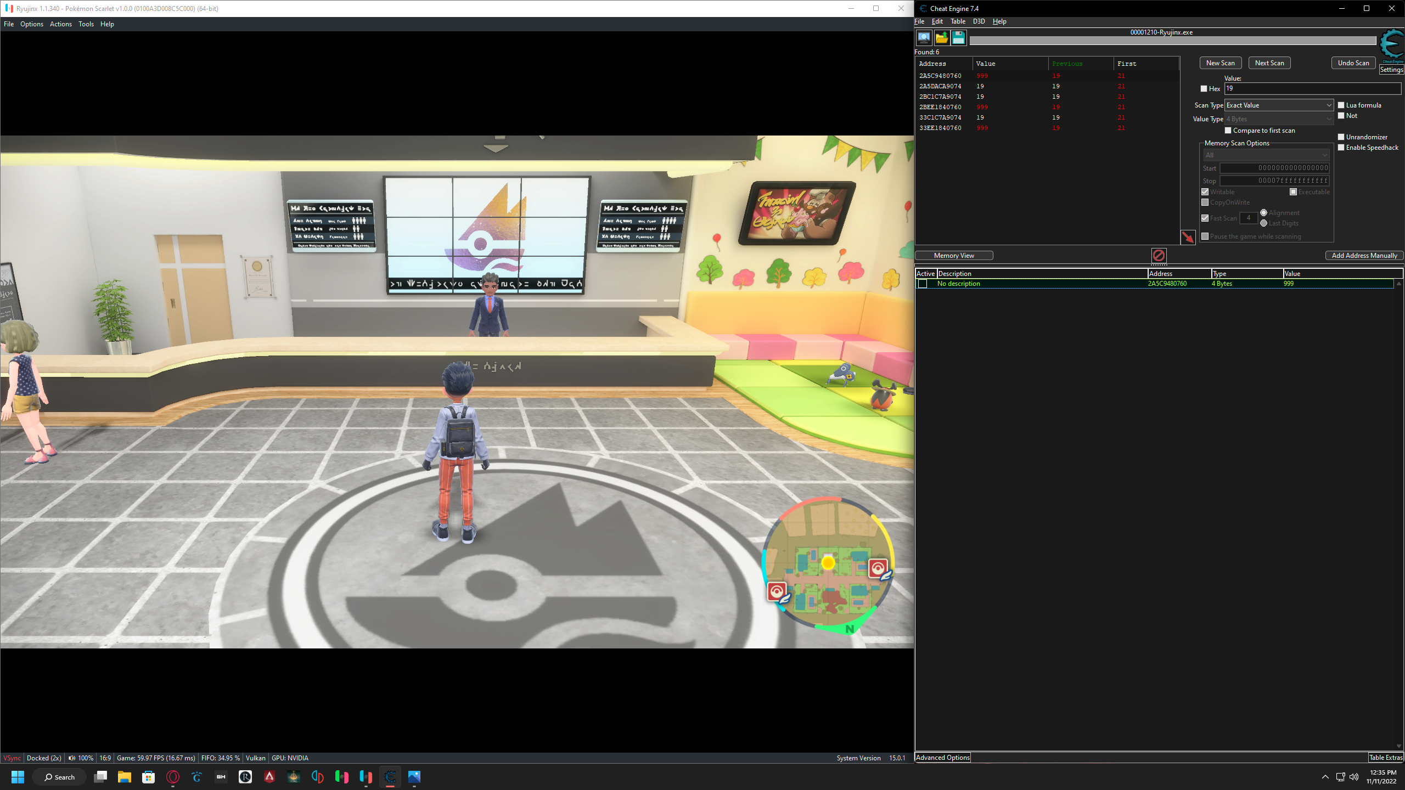Open Task View on the taskbar
This screenshot has height=790, width=1405.
click(100, 777)
